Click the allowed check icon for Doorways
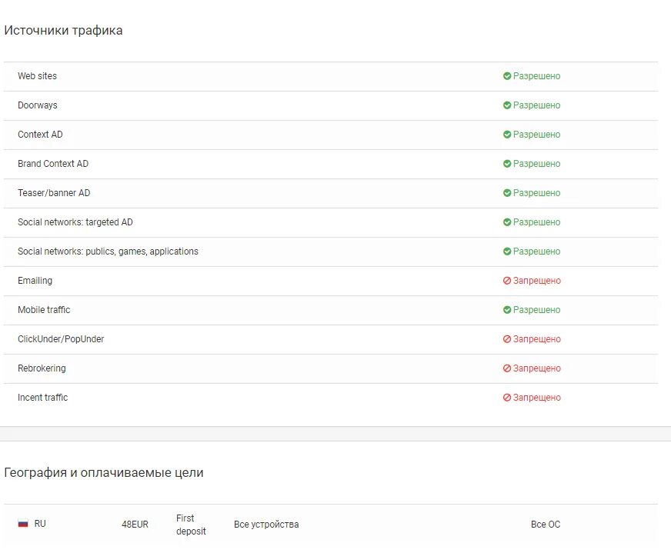The height and width of the screenshot is (553, 671). (507, 105)
